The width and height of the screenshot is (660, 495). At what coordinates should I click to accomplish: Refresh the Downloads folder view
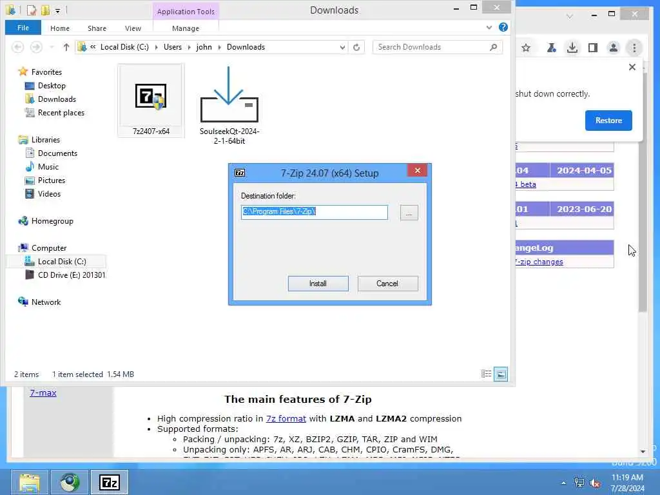coord(356,47)
